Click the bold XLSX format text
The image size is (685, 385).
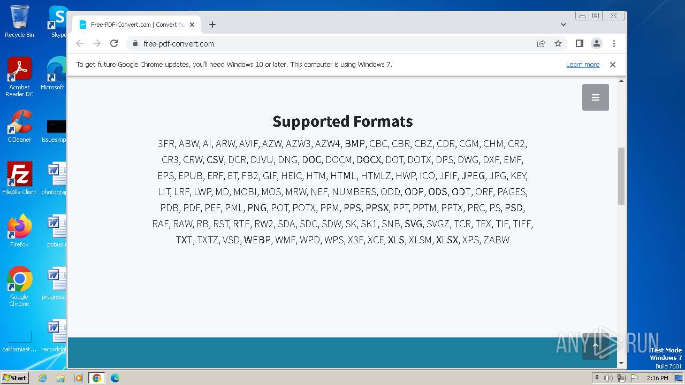[x=447, y=240]
